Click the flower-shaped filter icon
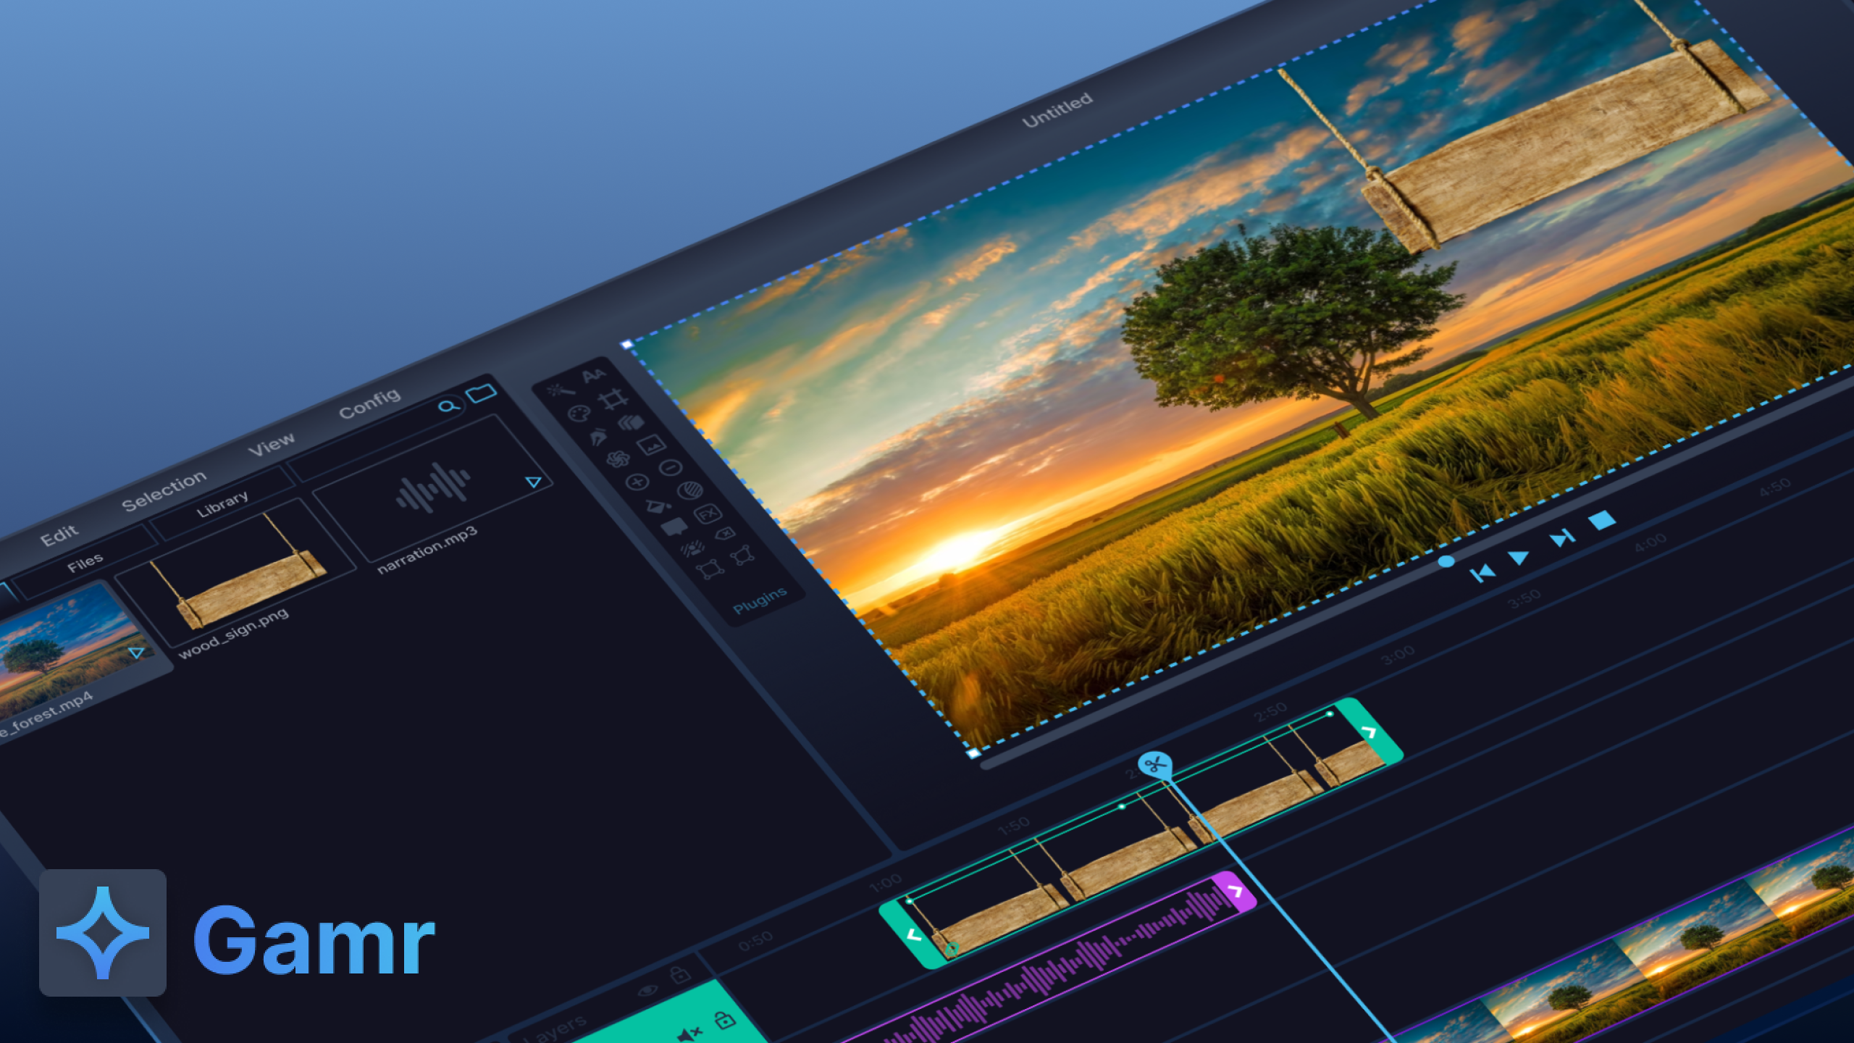This screenshot has height=1043, width=1854. point(618,459)
